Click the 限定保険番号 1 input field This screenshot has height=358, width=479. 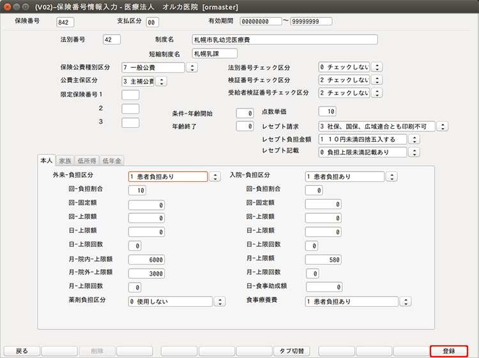click(130, 95)
